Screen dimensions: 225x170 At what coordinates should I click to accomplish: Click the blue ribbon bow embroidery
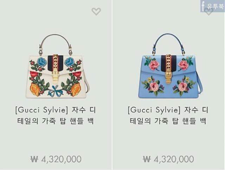(56, 91)
